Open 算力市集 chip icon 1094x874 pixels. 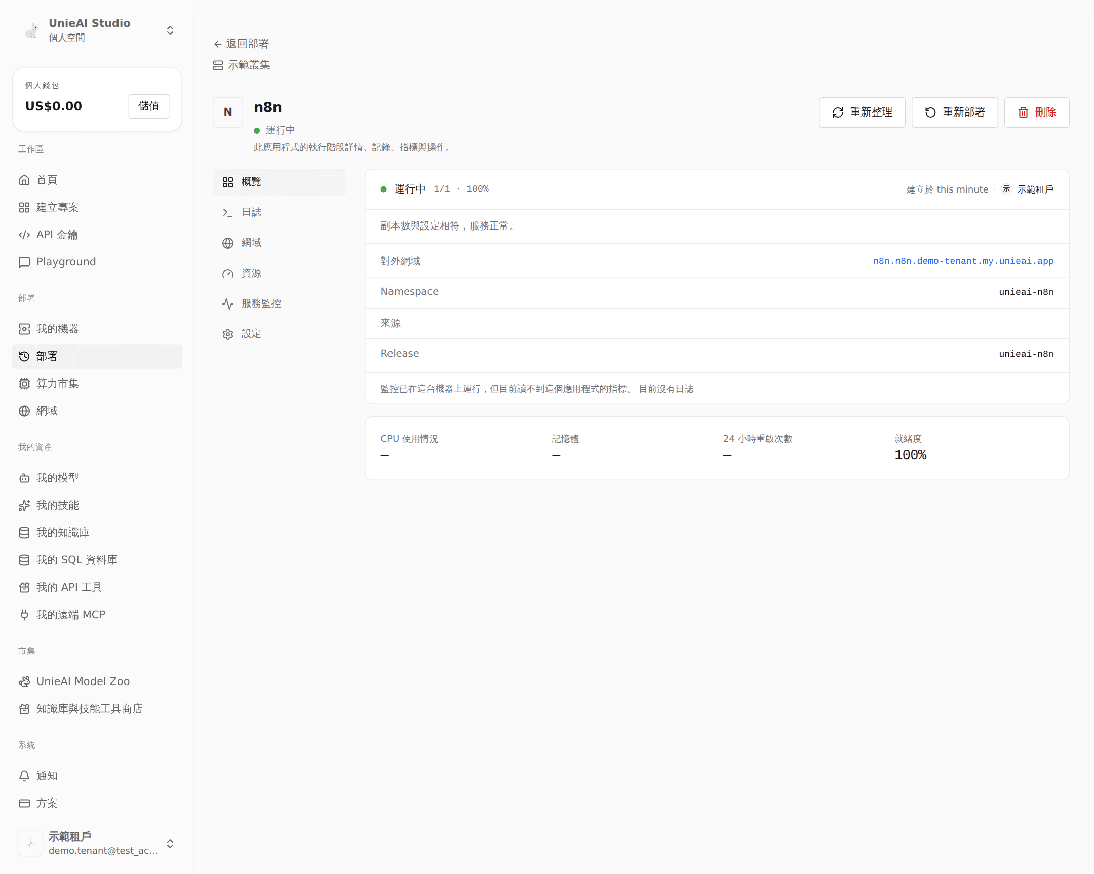24,384
